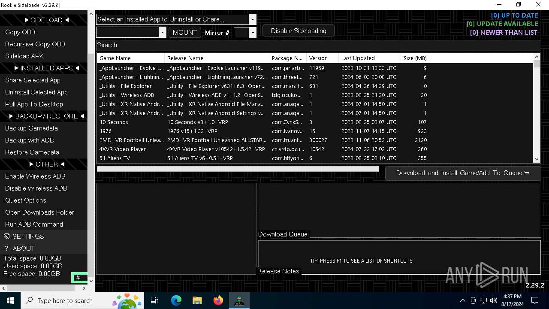549x309 pixels.
Task: Open File Explorer from taskbar
Action: [197, 300]
